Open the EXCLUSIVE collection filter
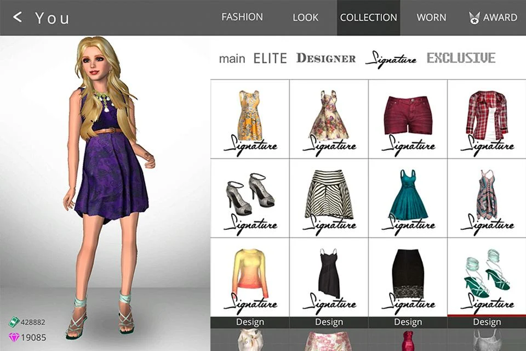 pyautogui.click(x=461, y=58)
